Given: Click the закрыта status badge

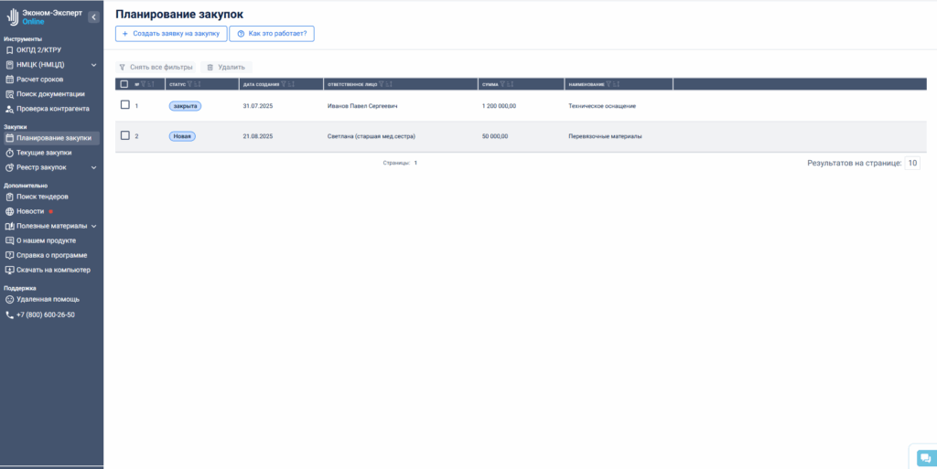Looking at the screenshot, I should [x=185, y=106].
